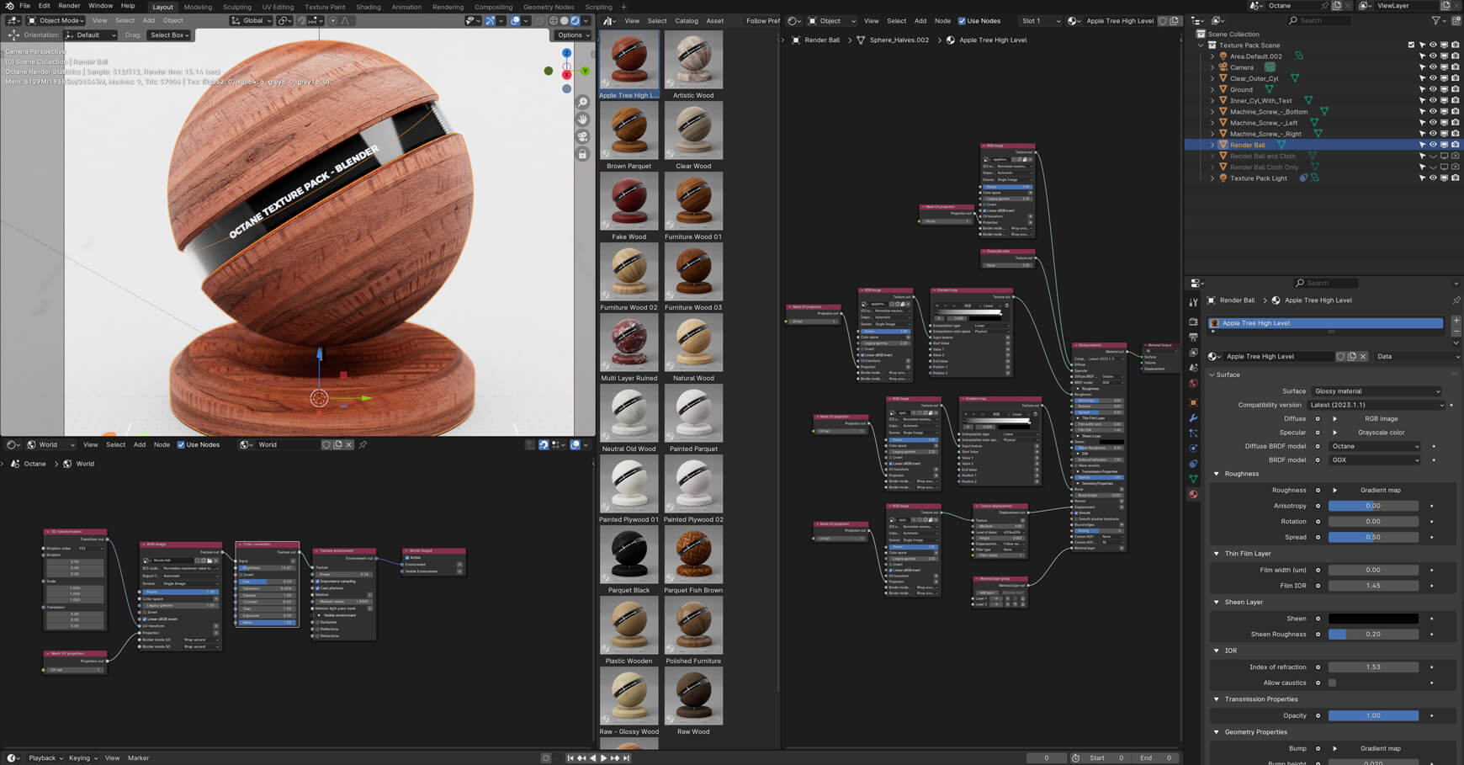1464x765 pixels.
Task: Open Node menu in main node editor
Action: [x=942, y=21]
